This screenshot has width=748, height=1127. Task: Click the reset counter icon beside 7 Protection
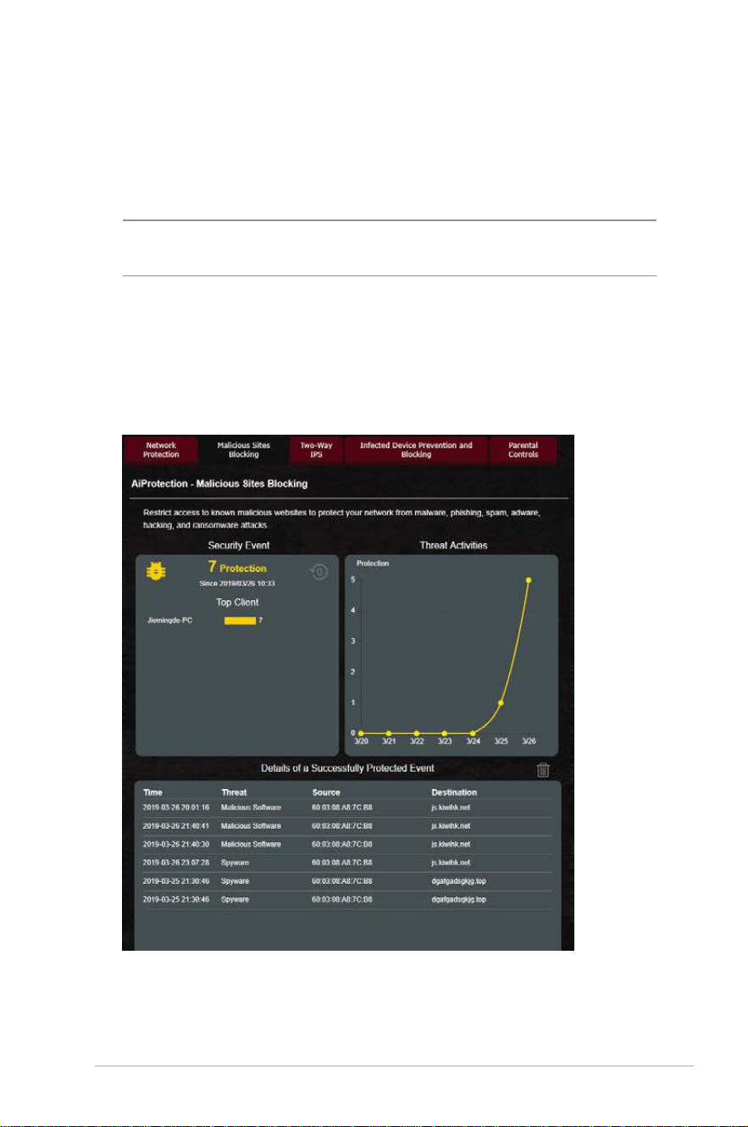point(319,573)
